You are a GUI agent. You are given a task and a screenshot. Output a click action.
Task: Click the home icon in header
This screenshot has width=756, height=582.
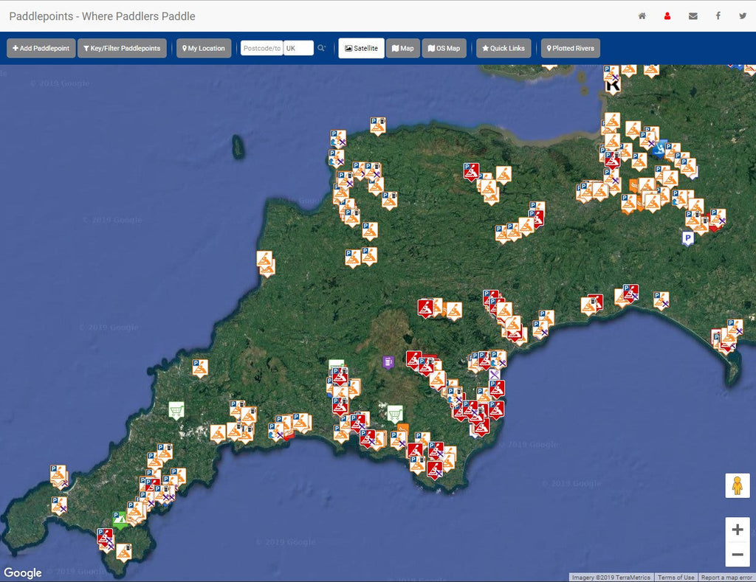[642, 16]
